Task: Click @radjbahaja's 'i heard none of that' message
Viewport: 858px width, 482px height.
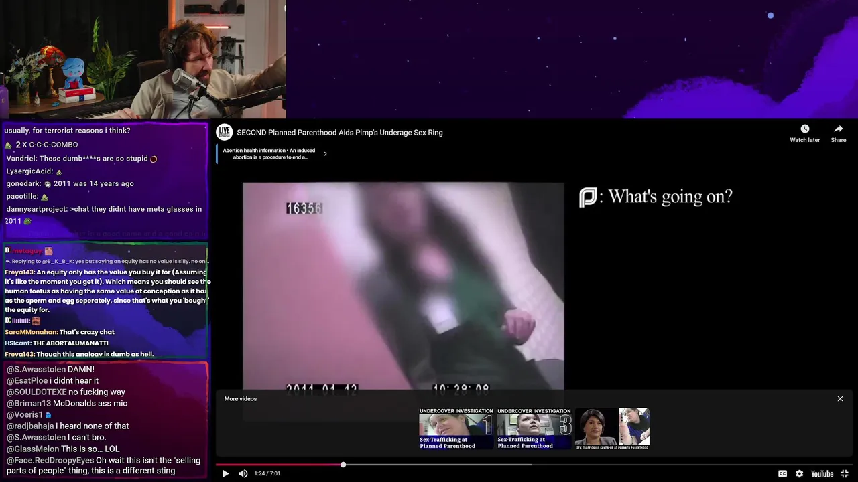Action: pos(68,426)
